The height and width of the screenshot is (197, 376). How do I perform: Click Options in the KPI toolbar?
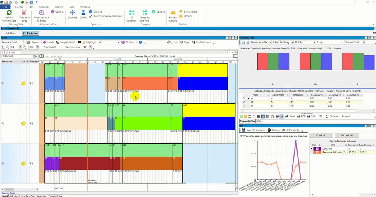click(274, 130)
